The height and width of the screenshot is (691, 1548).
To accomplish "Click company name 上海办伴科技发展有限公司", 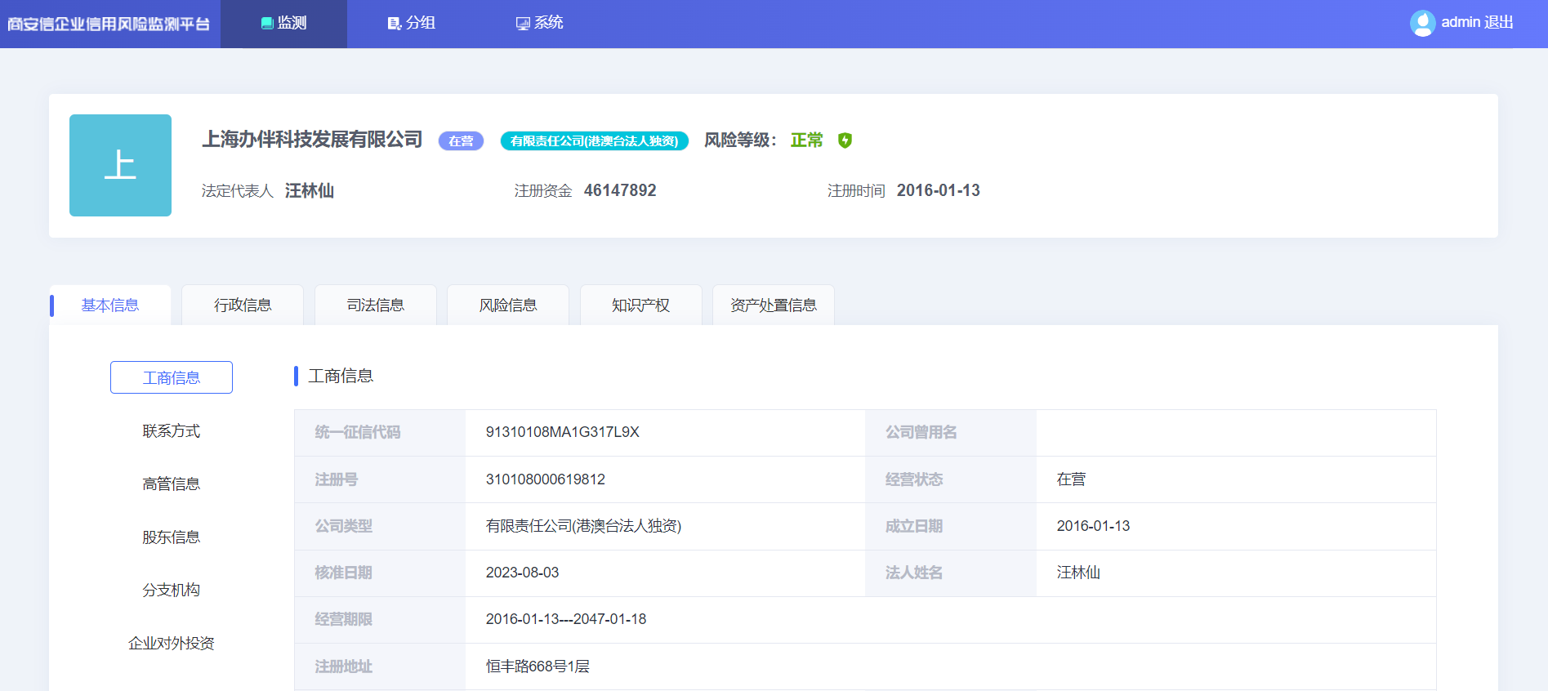I will pos(312,140).
